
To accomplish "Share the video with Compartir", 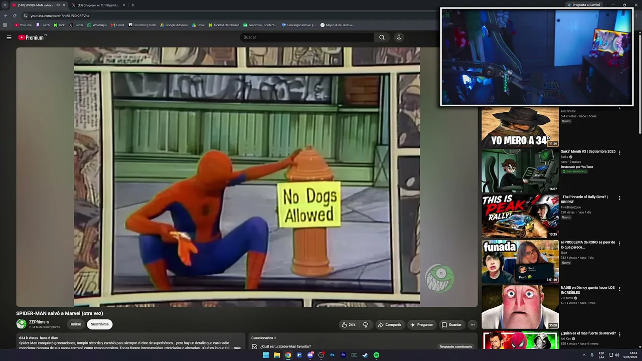I will (390, 324).
